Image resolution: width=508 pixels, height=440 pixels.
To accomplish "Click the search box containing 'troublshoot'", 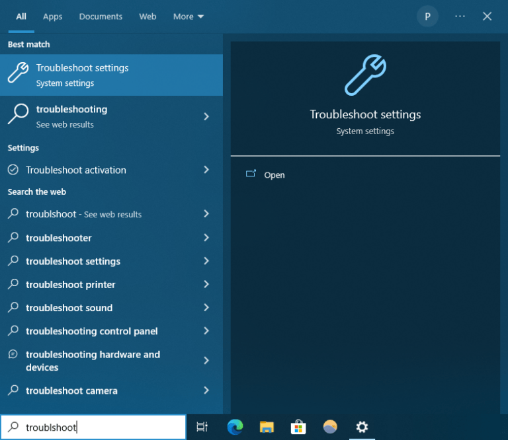I will point(99,427).
